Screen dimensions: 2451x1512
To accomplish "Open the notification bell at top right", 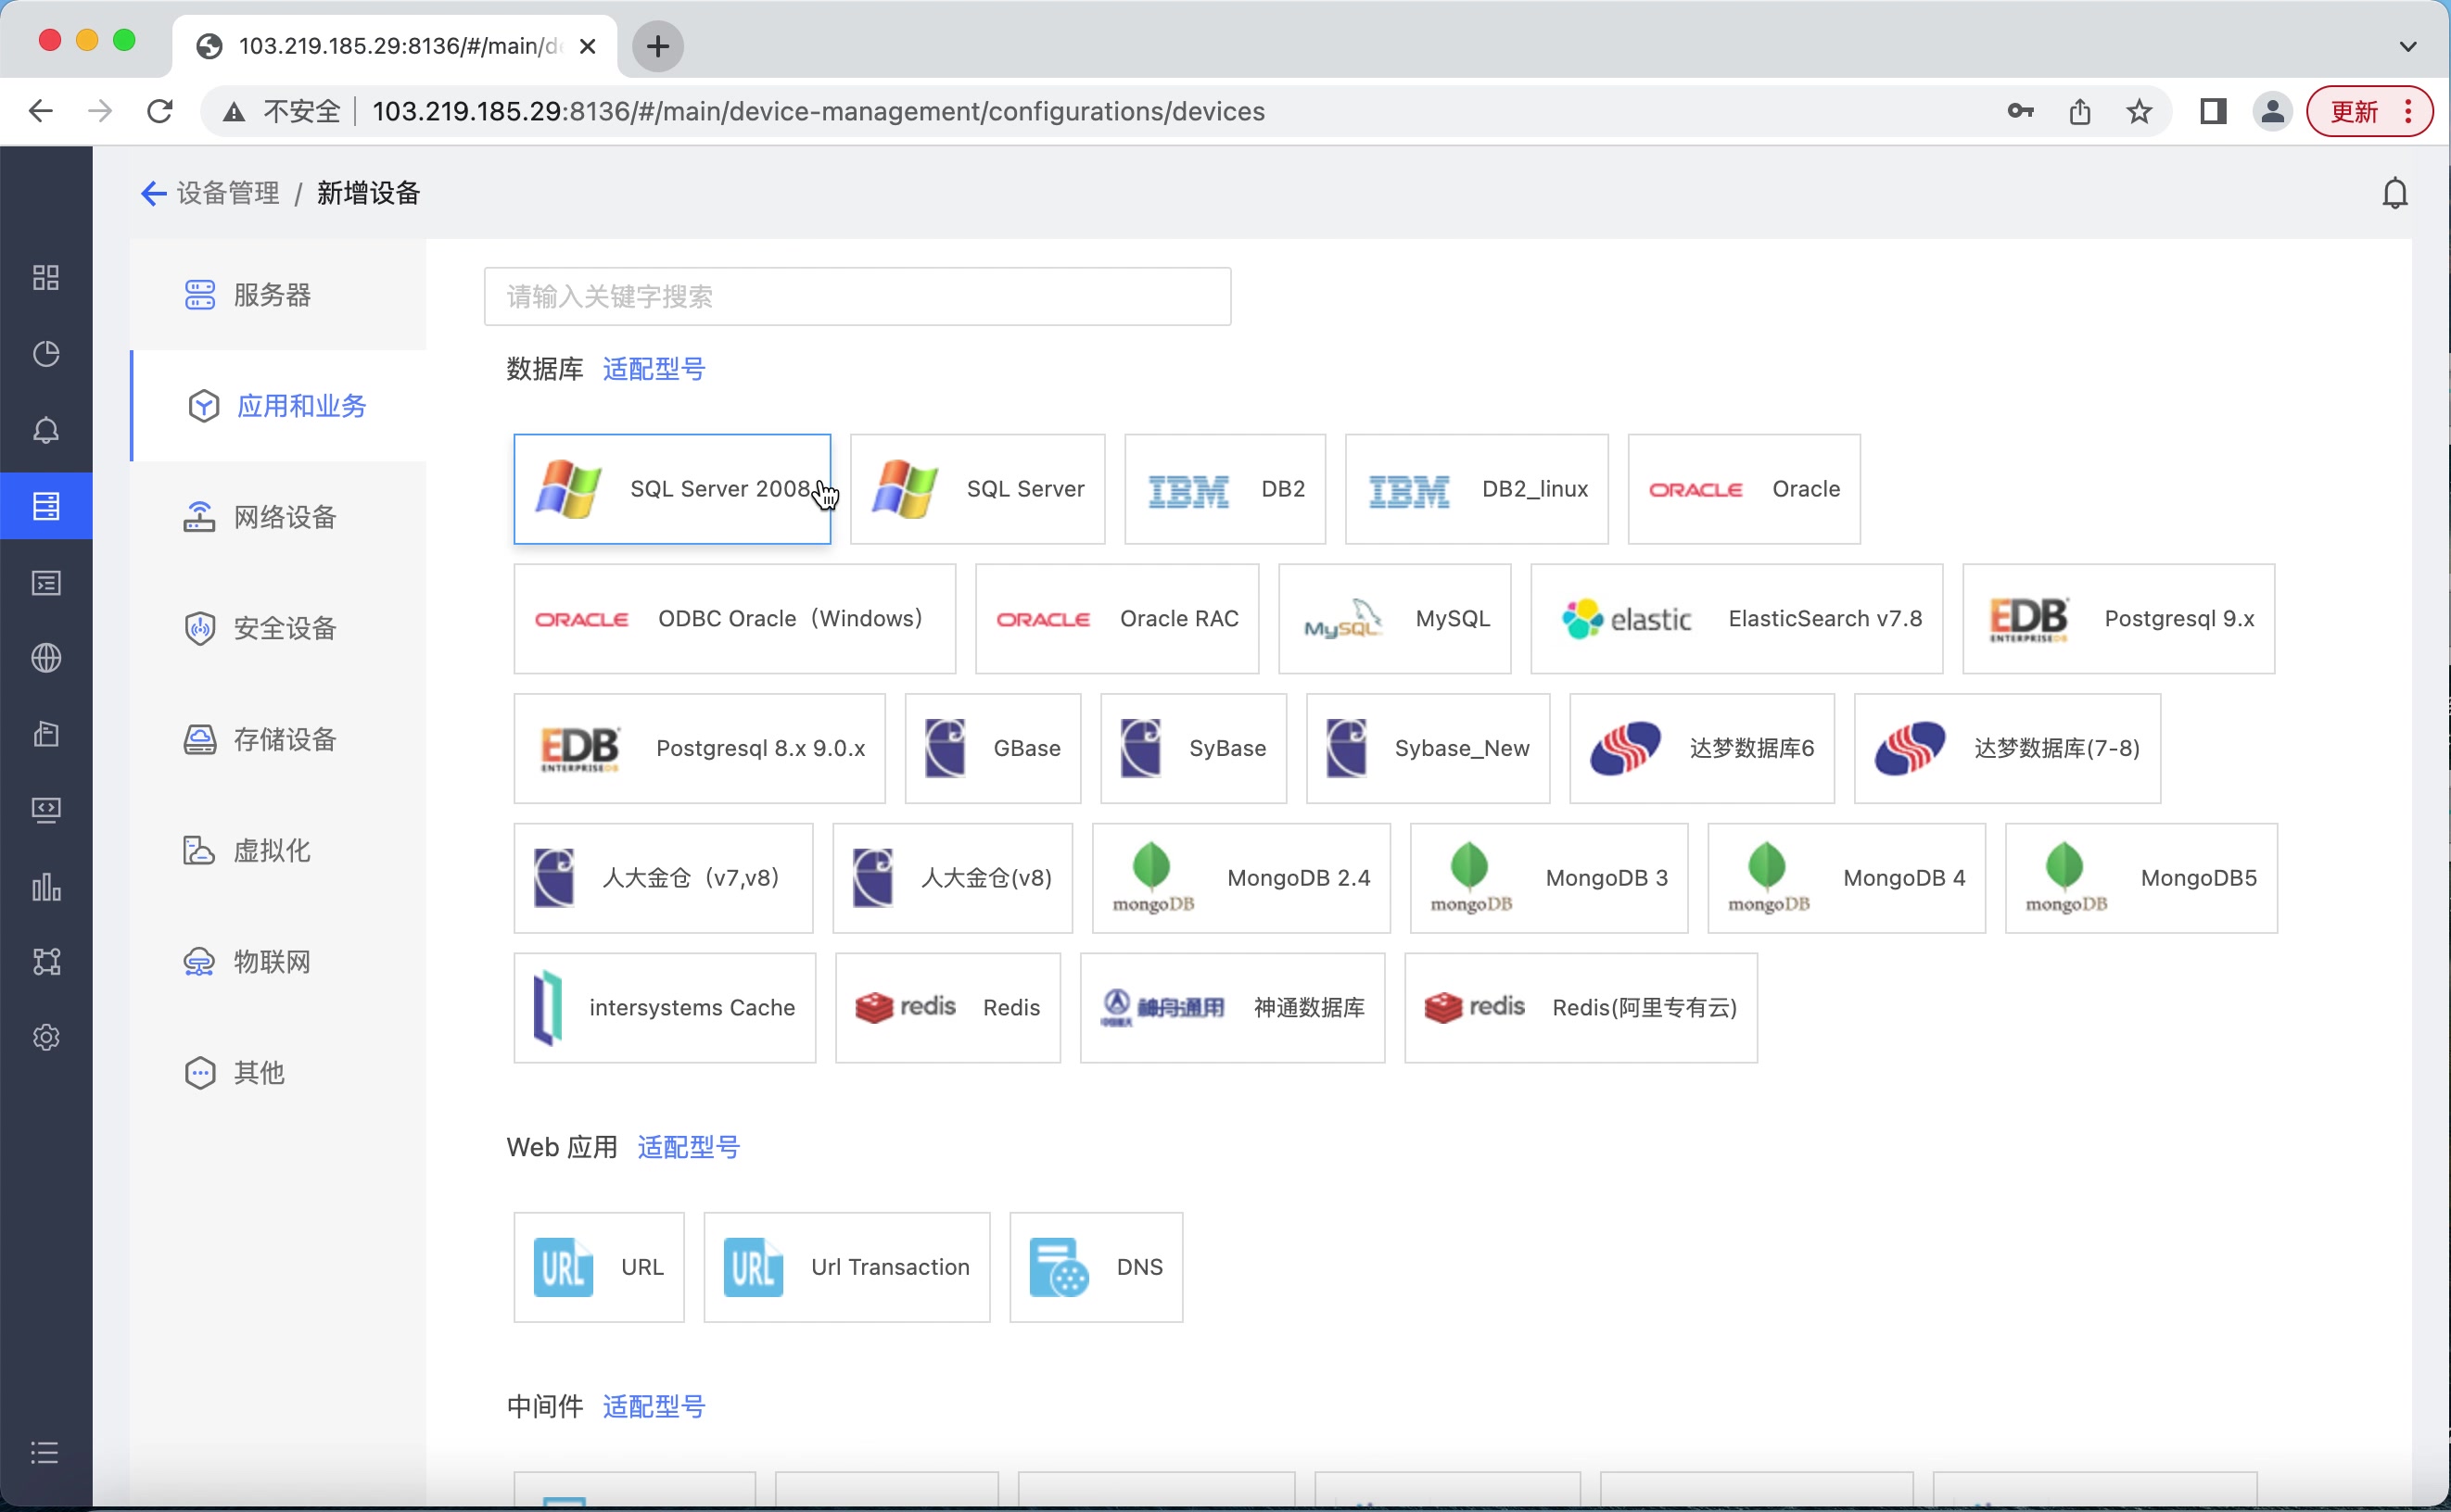I will [x=2395, y=193].
